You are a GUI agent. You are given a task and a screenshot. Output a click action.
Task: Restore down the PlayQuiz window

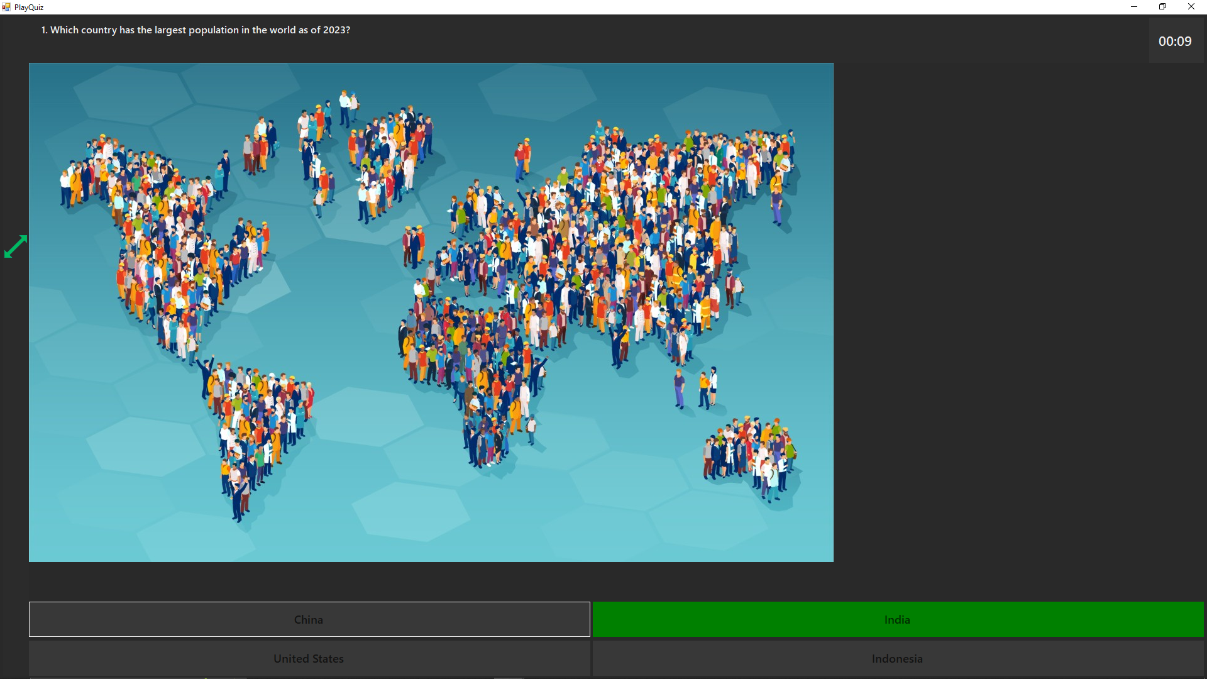1162,7
